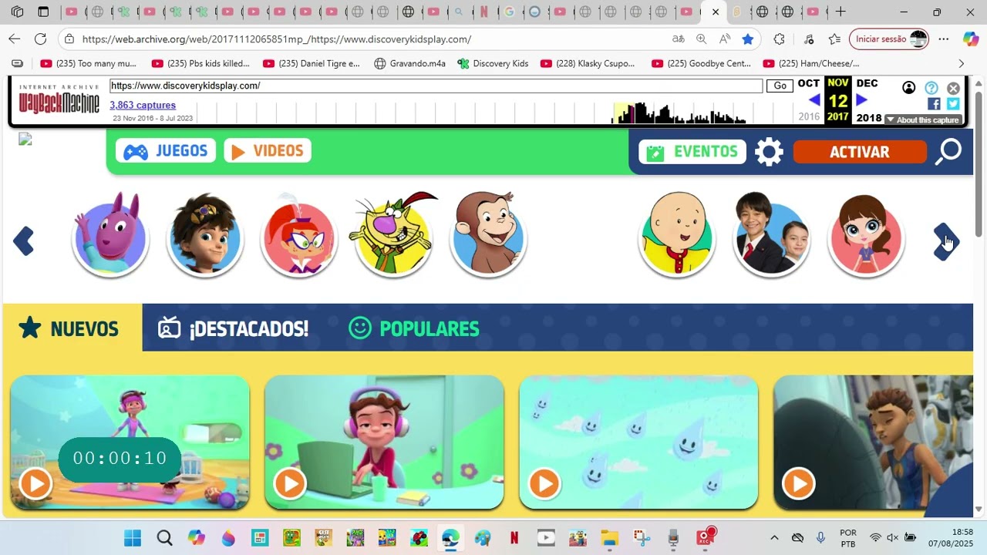Expand About this capture dropdown
The width and height of the screenshot is (987, 555).
tap(923, 119)
